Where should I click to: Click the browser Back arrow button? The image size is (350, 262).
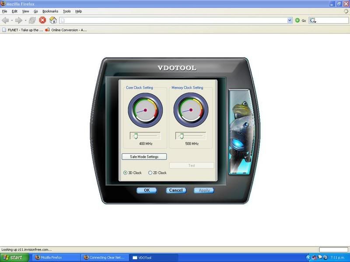coord(6,20)
